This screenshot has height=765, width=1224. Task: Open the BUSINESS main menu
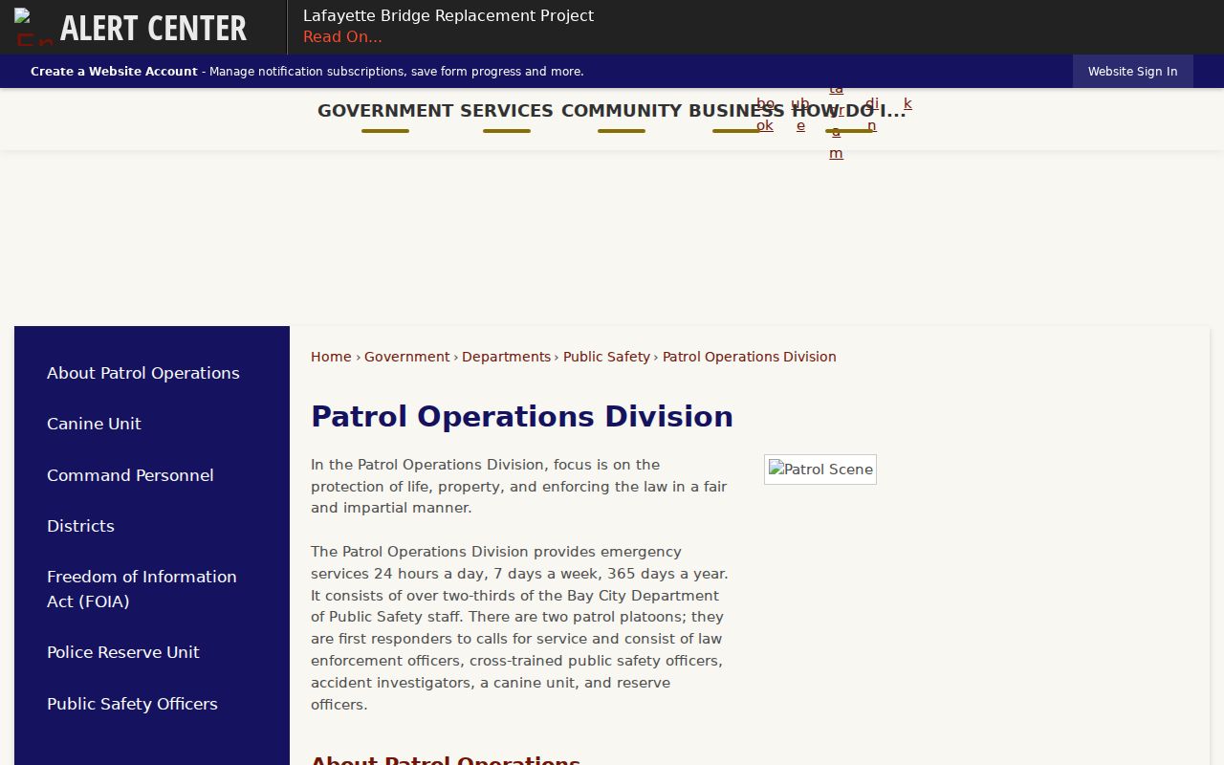click(x=736, y=111)
